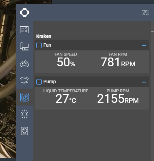
Task: Open the Games controller sidebar icon
Action: 24,64
